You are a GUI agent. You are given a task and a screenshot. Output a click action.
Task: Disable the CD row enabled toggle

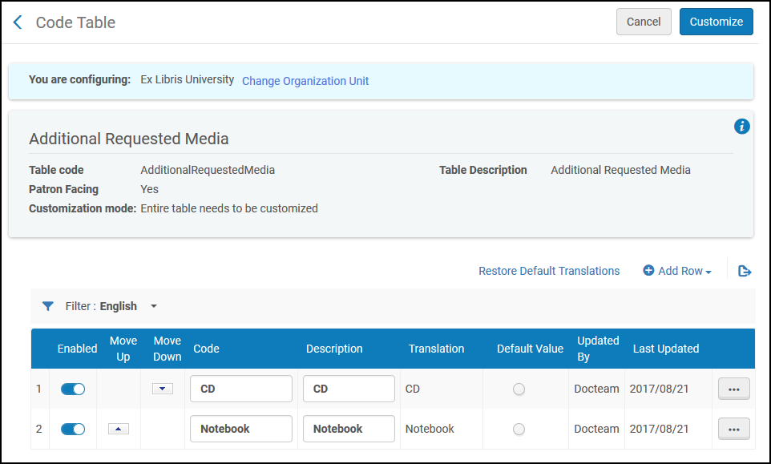[73, 389]
